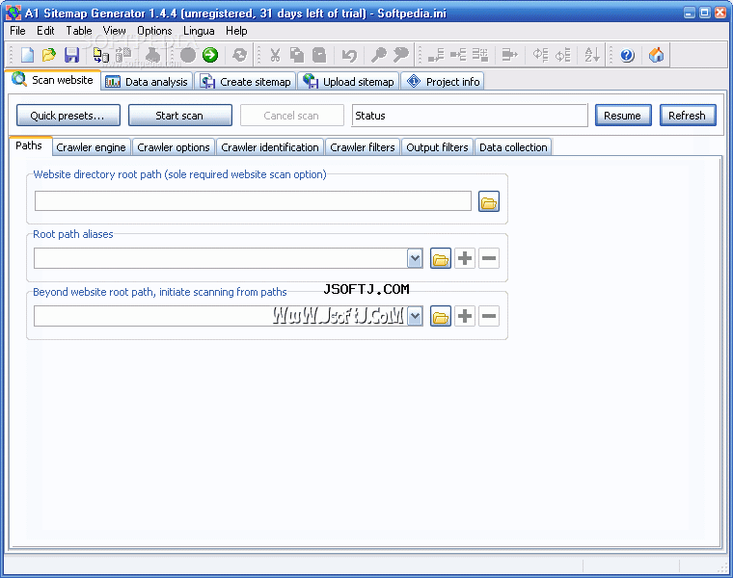The image size is (733, 578).
Task: Browse for website directory root path folder
Action: [489, 201]
